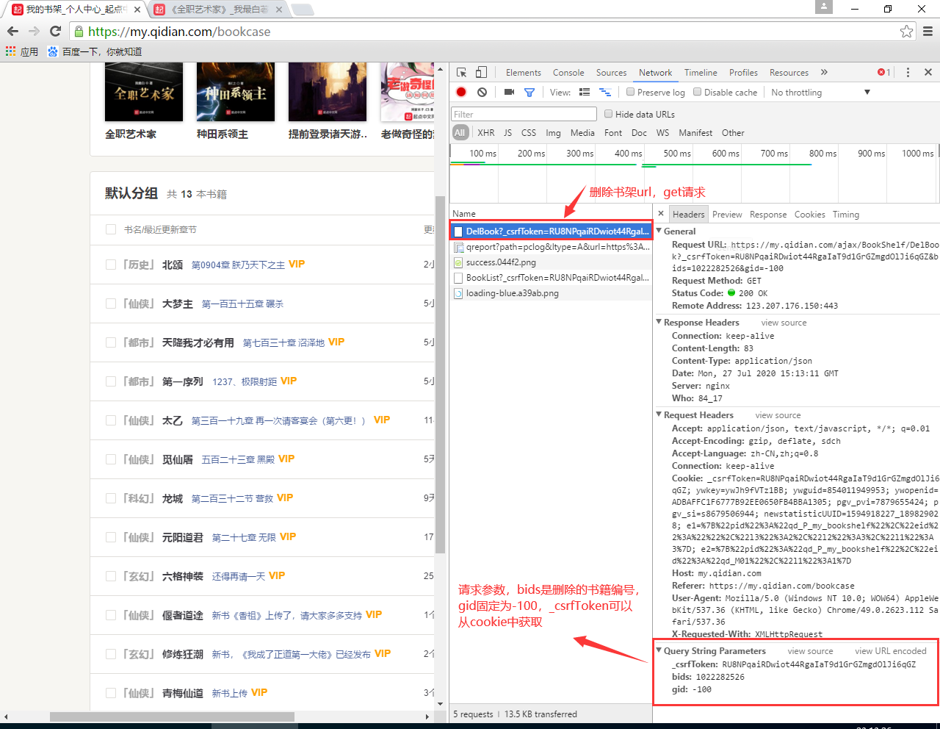
Task: Enable the capture screenshots camera icon
Action: [x=508, y=92]
